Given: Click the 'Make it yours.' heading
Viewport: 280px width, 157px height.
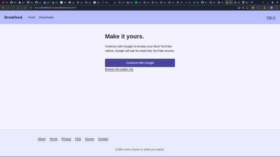Looking at the screenshot, I should coord(124,36).
